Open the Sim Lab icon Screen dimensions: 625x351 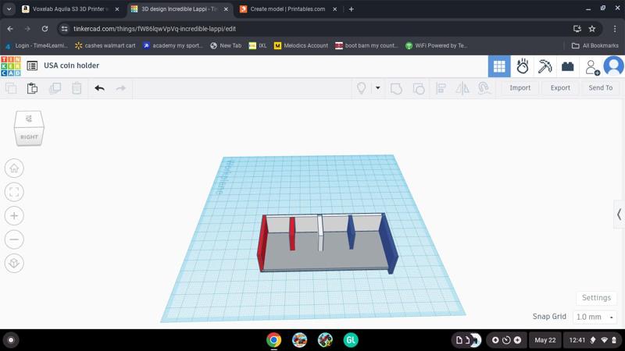pyautogui.click(x=522, y=66)
